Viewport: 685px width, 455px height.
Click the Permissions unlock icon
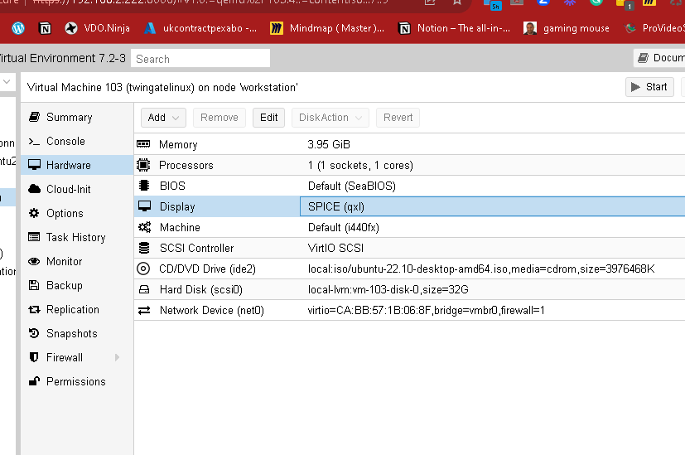34,381
